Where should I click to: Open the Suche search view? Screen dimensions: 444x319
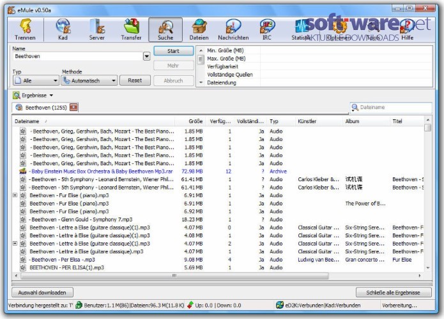[165, 29]
